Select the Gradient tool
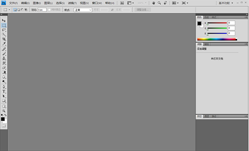The image size is (249, 151). (4, 72)
